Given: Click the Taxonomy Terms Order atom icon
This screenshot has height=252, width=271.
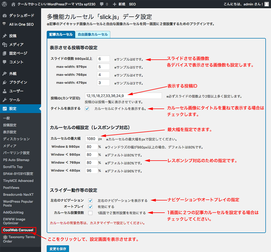Looking at the screenshot, I should (x=5, y=237).
